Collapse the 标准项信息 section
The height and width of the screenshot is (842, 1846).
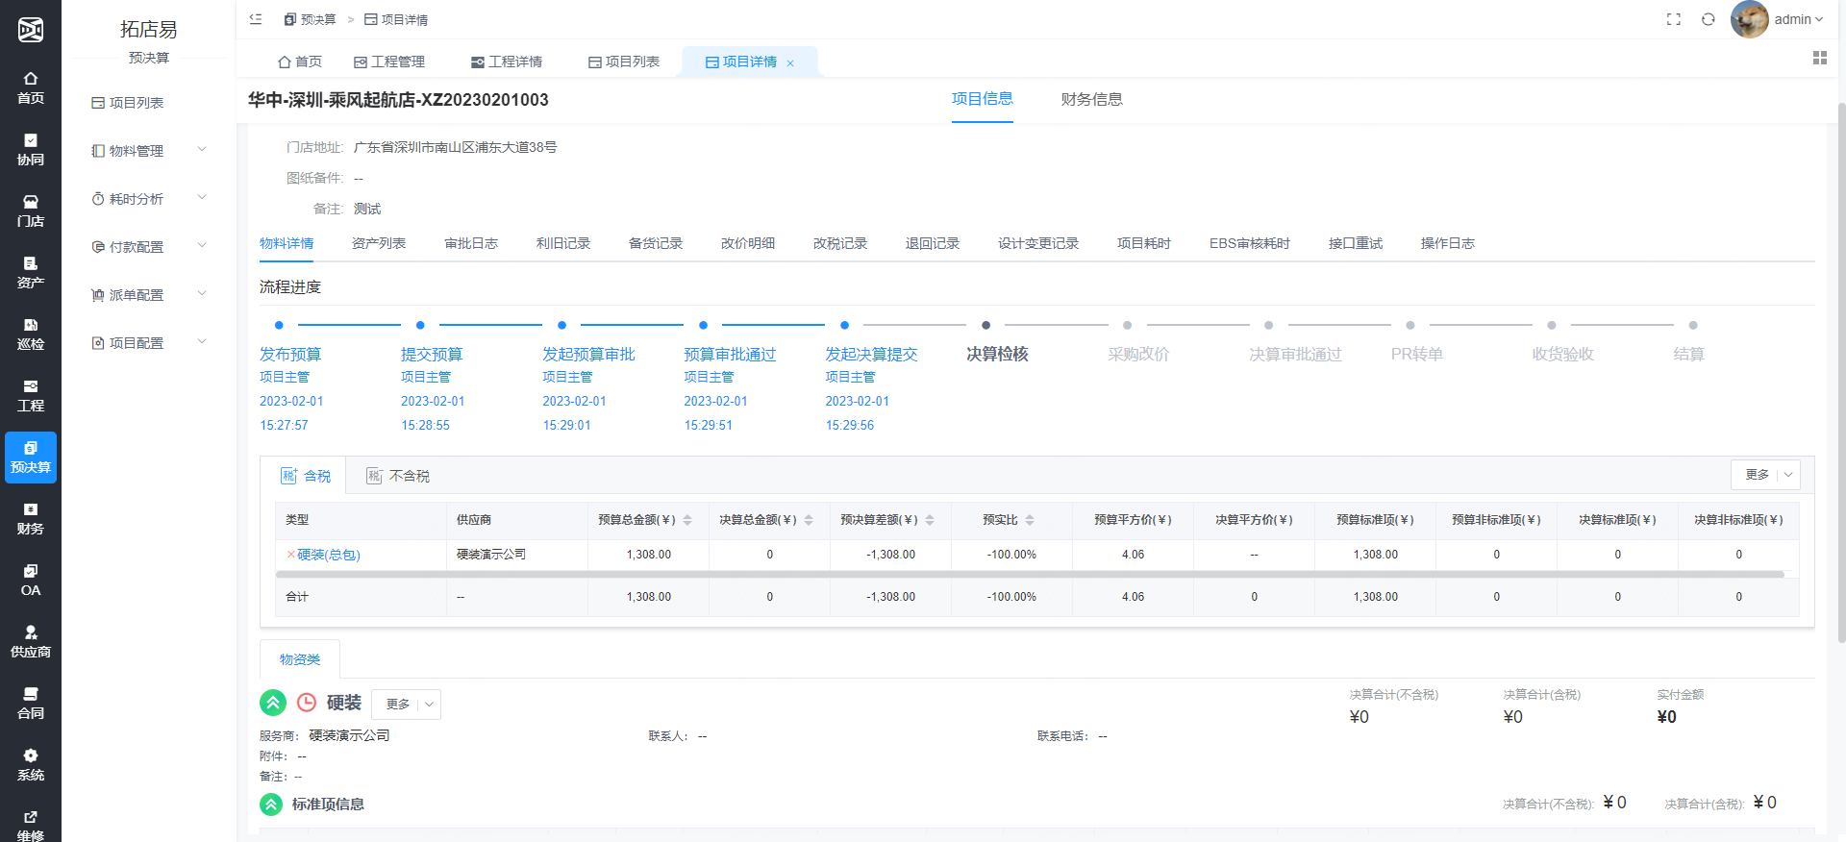coord(271,805)
